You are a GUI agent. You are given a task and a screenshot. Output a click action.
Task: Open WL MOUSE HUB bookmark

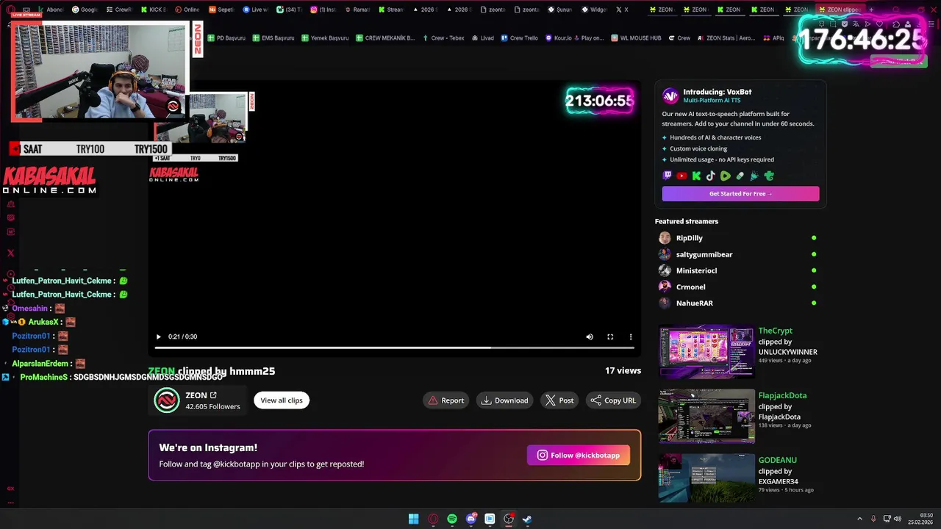[636, 37]
